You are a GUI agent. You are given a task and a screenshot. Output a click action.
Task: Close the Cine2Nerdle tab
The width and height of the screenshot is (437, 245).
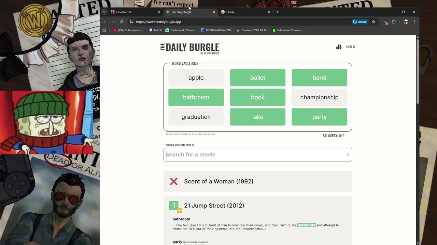(x=159, y=12)
